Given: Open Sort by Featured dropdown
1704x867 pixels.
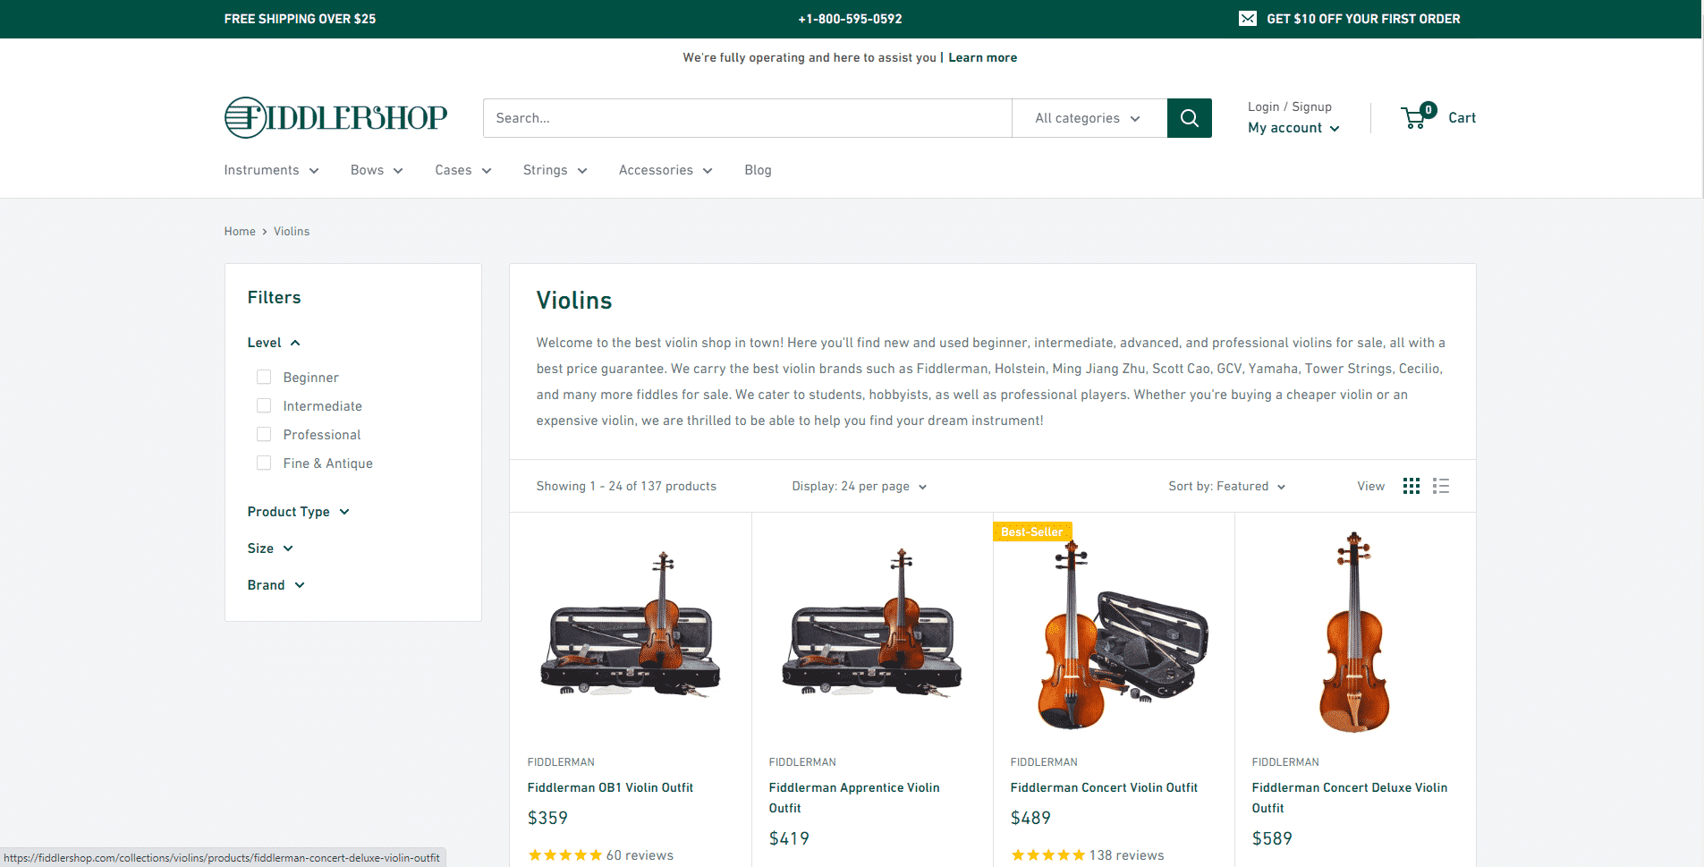Looking at the screenshot, I should tap(1226, 486).
